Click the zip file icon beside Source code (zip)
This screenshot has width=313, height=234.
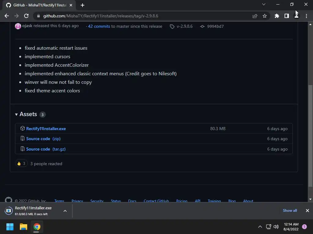tap(23, 139)
